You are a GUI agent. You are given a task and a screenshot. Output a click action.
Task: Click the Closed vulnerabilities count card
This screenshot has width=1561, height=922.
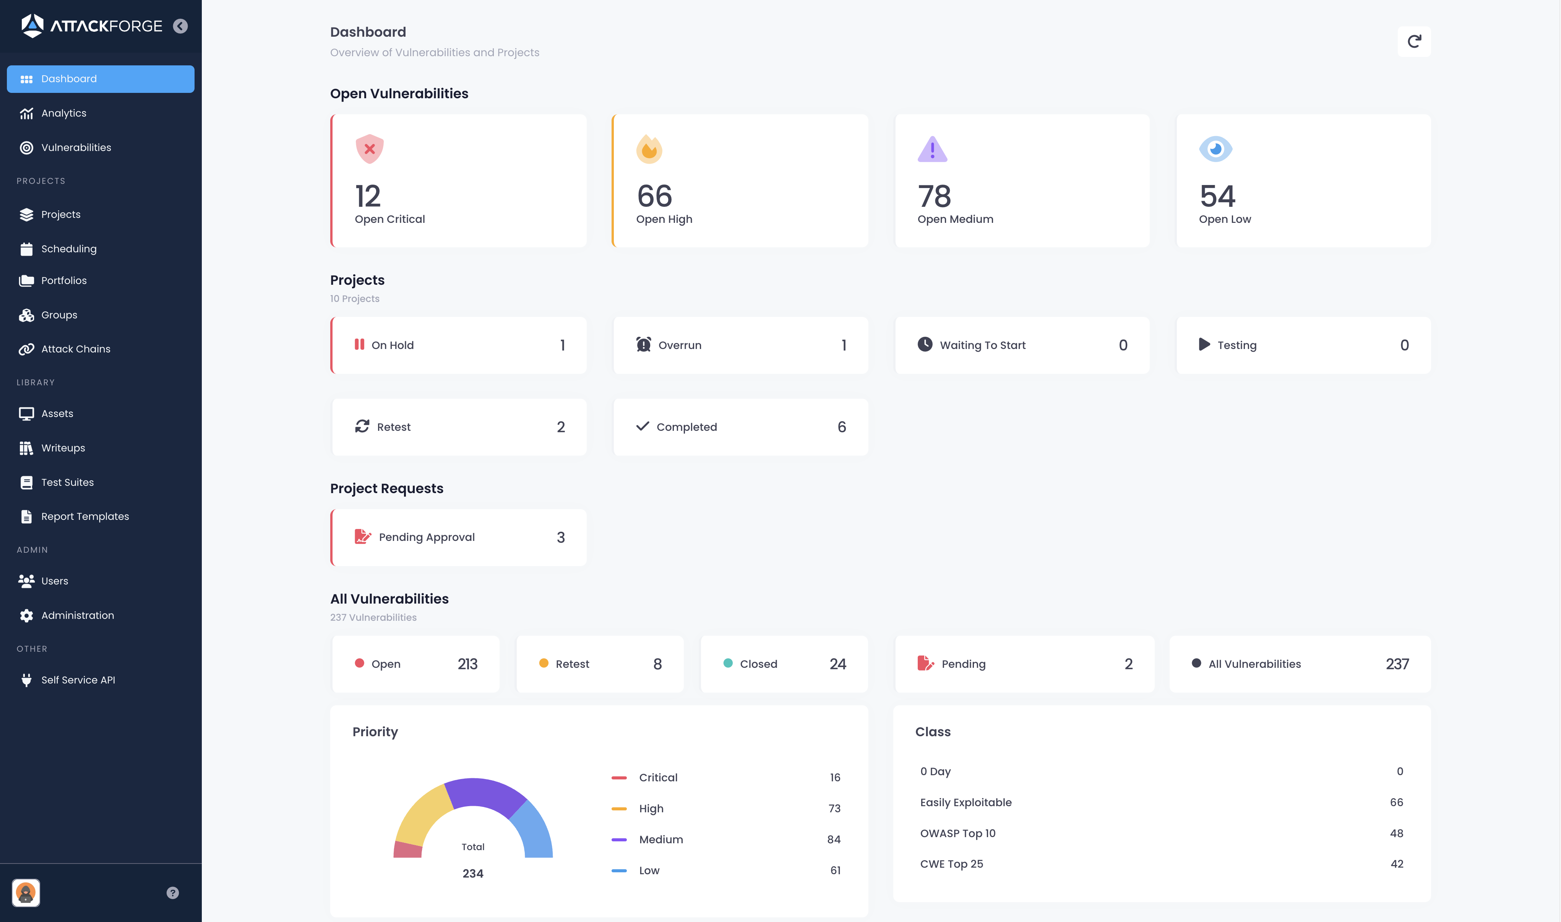coord(784,664)
